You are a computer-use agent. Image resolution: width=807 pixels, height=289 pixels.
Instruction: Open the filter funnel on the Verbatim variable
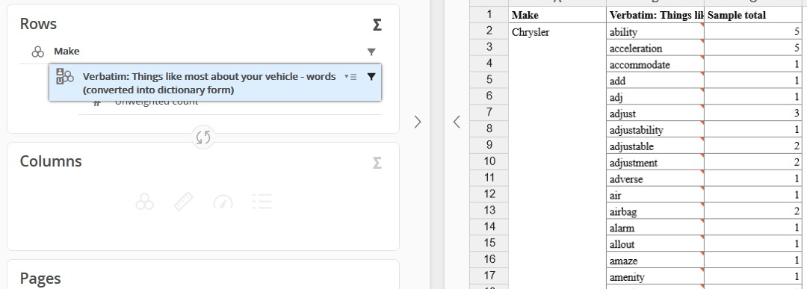[371, 77]
